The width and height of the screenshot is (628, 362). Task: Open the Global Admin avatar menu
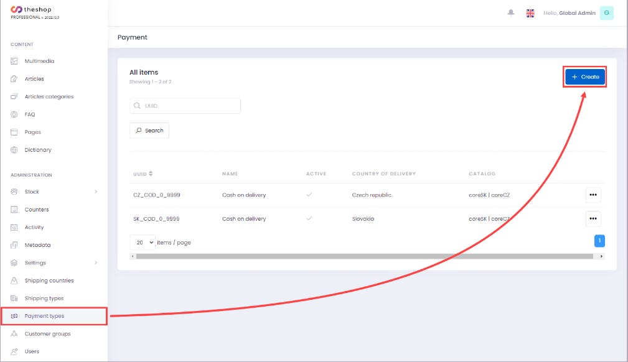point(606,13)
